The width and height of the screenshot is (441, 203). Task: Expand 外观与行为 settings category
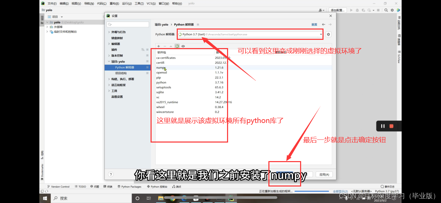pyautogui.click(x=109, y=32)
